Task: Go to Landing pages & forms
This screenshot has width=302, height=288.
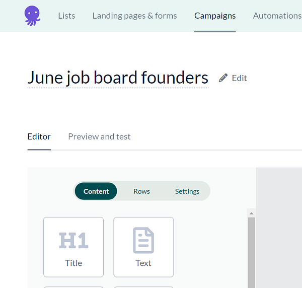Action: (x=134, y=16)
